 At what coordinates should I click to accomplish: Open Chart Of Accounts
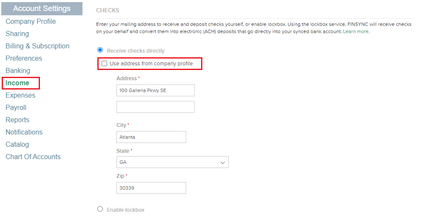pyautogui.click(x=33, y=157)
